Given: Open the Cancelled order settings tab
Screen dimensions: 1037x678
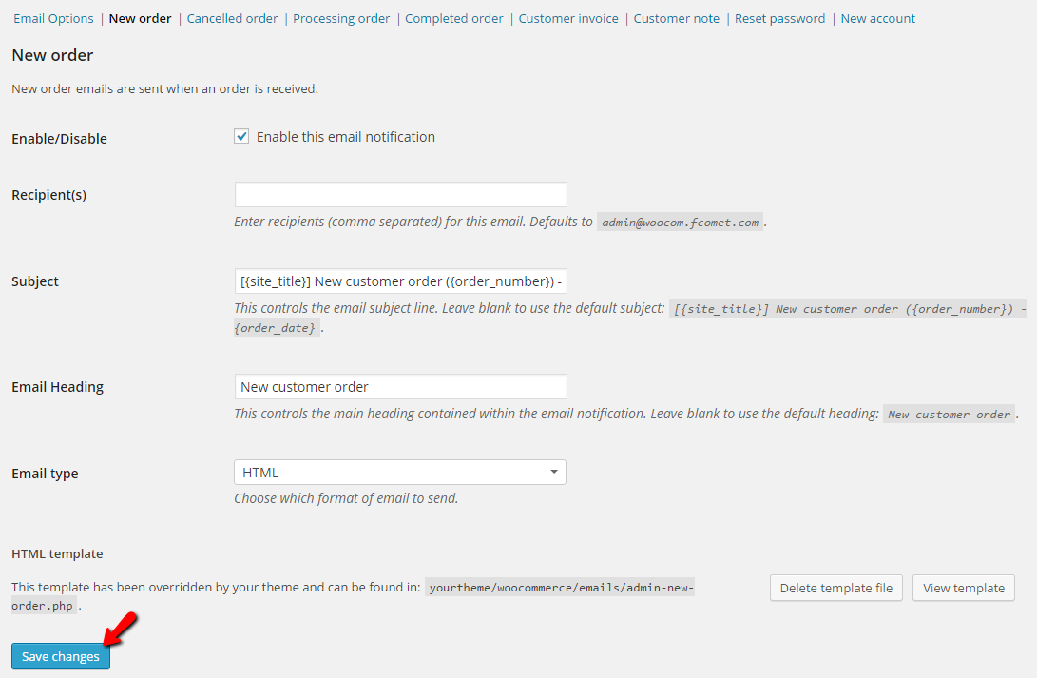Looking at the screenshot, I should tap(232, 18).
